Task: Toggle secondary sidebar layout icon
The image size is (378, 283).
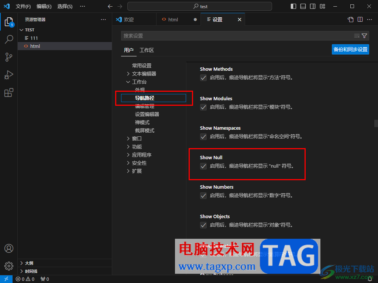Action: click(313, 7)
